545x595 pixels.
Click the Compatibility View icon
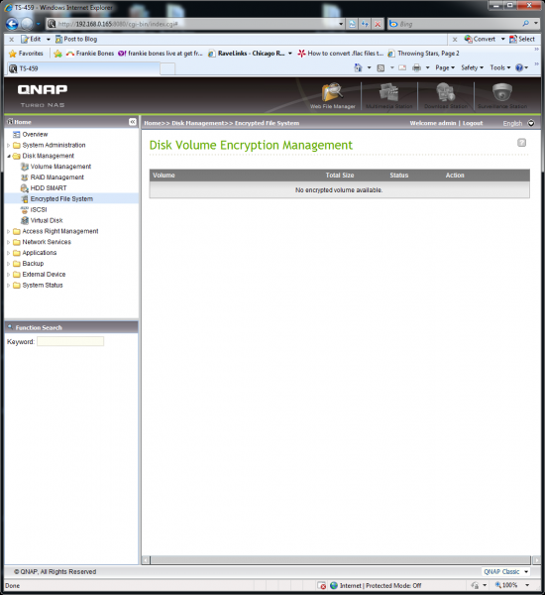(x=353, y=24)
